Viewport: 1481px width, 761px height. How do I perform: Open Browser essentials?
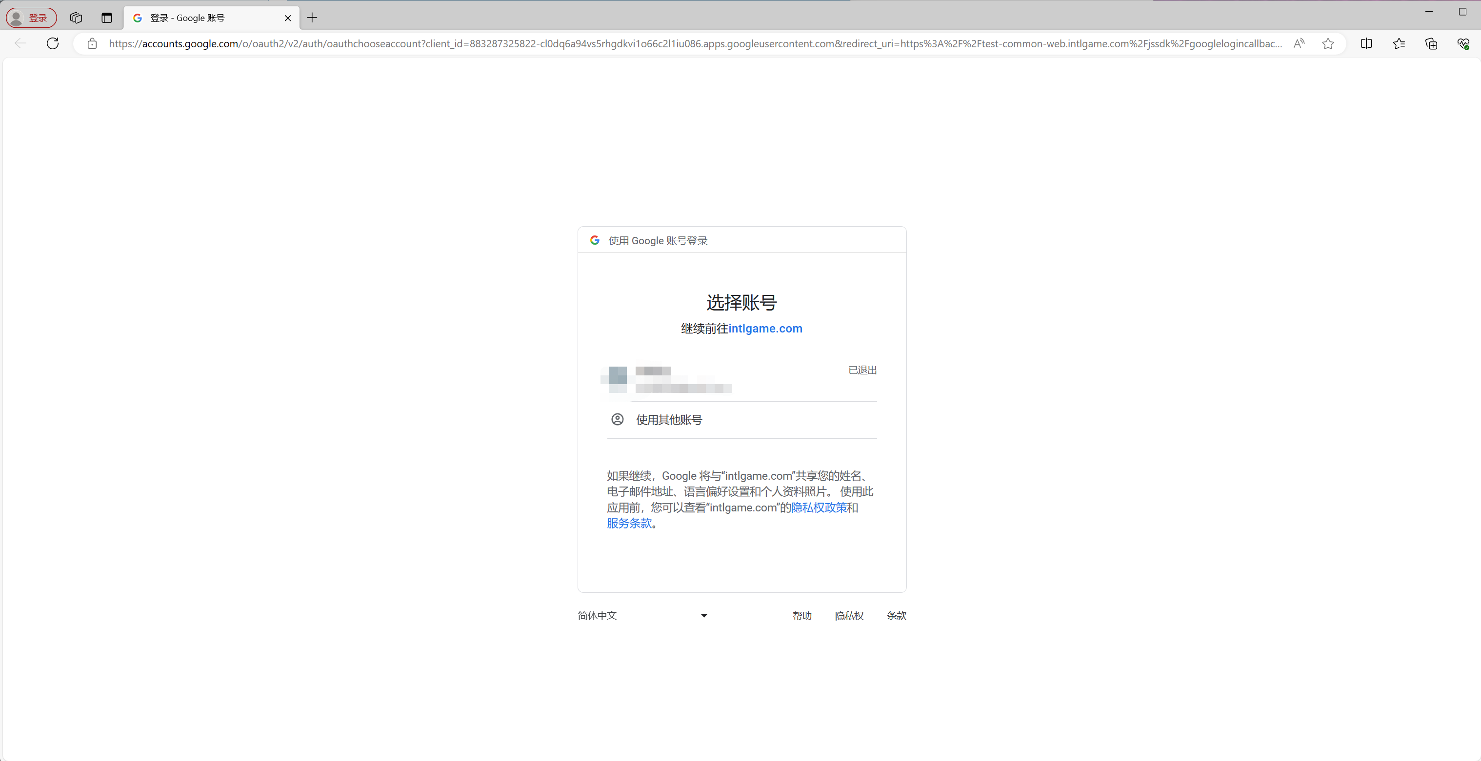coord(1463,43)
